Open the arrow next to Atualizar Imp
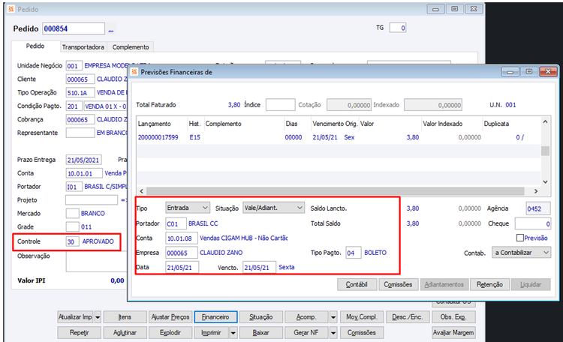563x342 pixels. point(98,317)
